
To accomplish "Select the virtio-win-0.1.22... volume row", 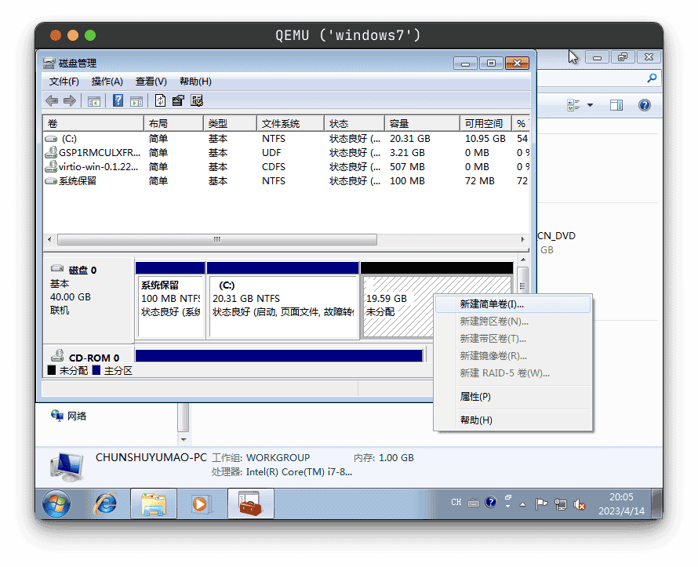I will click(286, 167).
